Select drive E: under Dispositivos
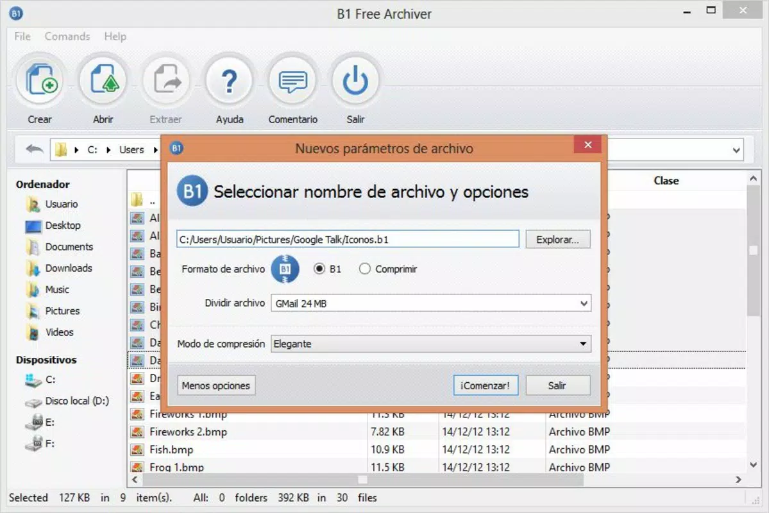 click(x=40, y=423)
